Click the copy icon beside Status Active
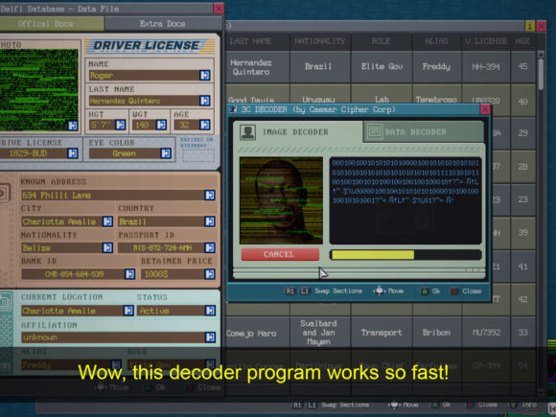Screen dimensions: 556x417 (x=210, y=311)
